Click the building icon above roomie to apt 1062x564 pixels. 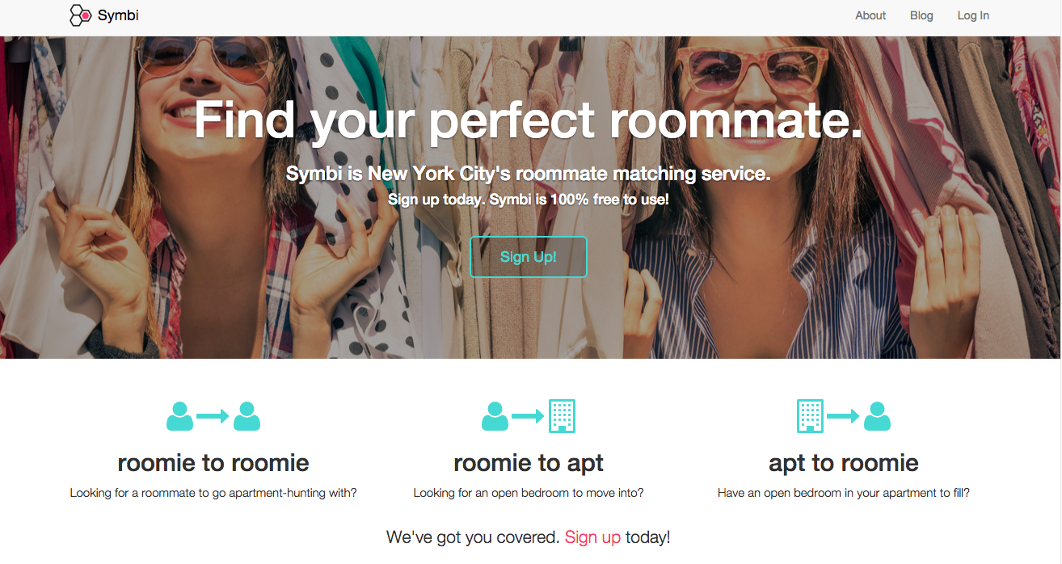click(x=562, y=416)
